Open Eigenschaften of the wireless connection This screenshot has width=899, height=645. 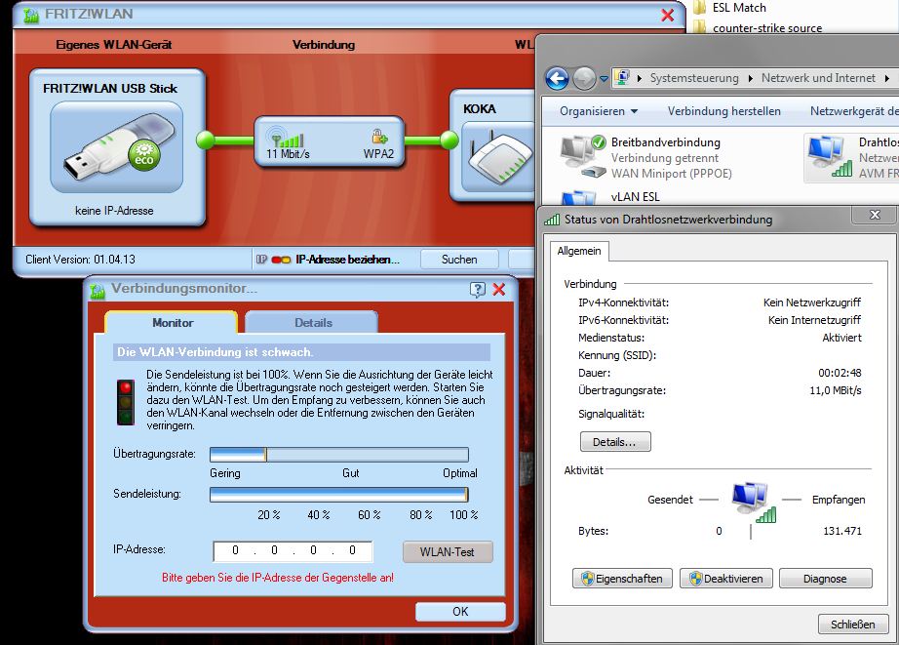point(622,579)
